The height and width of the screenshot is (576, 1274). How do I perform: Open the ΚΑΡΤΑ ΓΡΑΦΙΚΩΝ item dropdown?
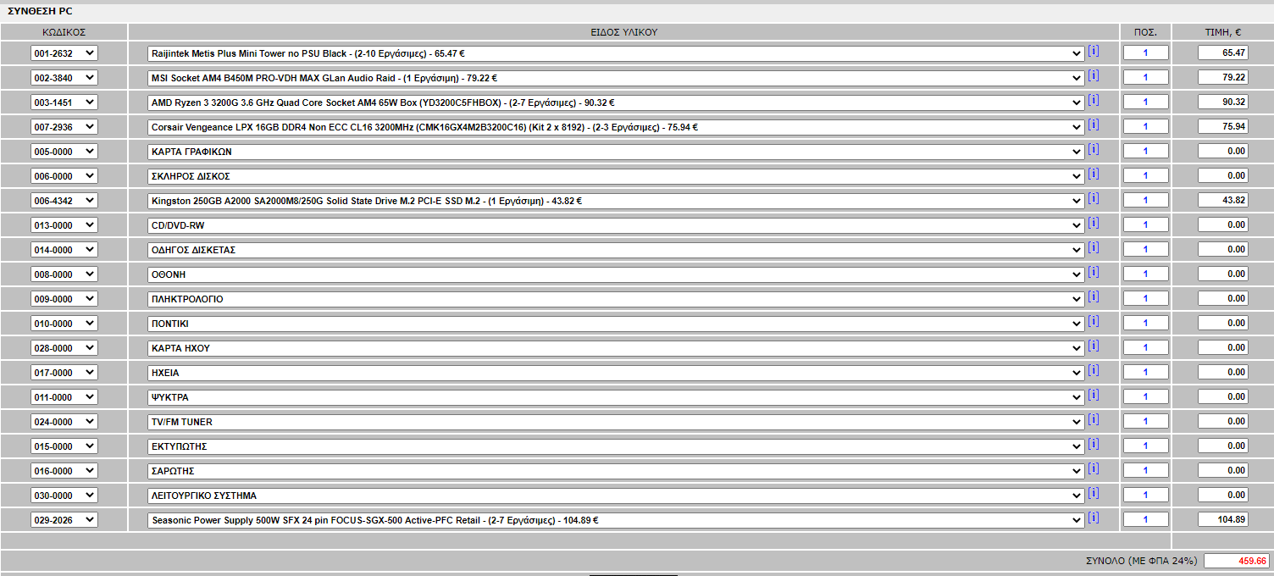tap(615, 152)
